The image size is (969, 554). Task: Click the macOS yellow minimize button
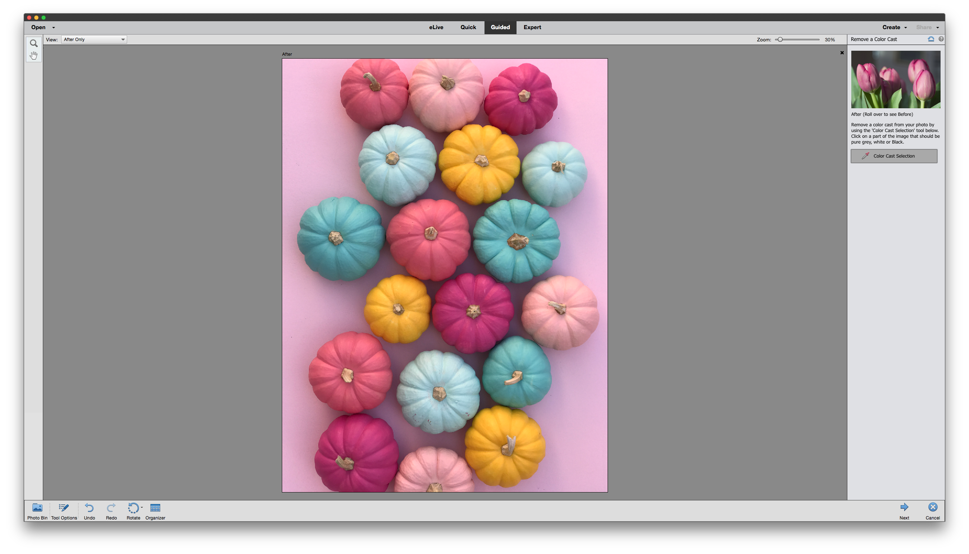37,18
